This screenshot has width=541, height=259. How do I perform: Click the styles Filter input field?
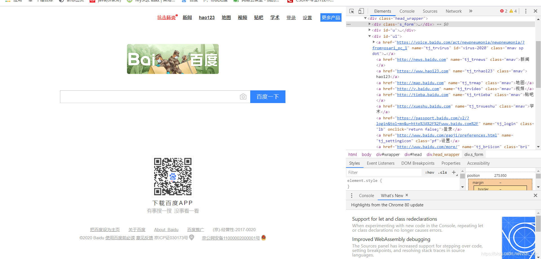tap(383, 172)
